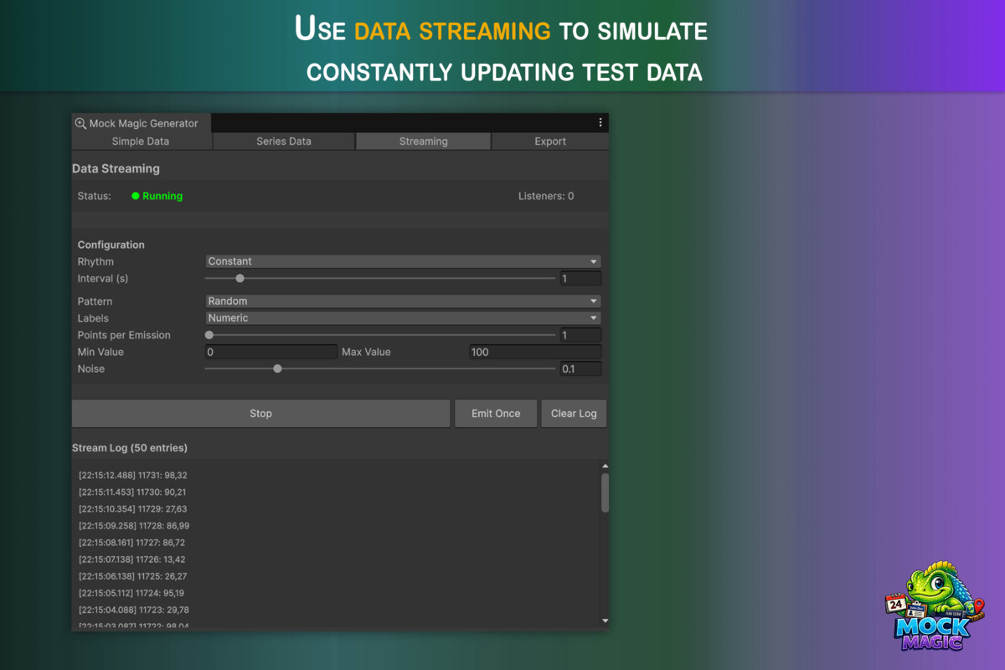Click the Noise slider handle
The width and height of the screenshot is (1005, 670).
click(277, 368)
